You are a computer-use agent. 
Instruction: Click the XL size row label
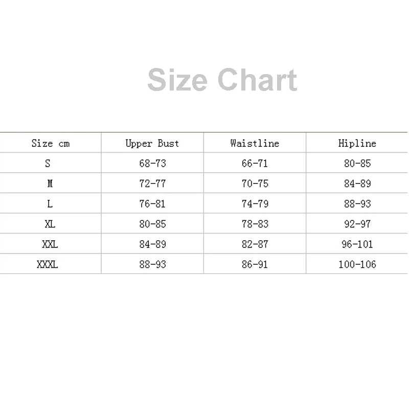[x=50, y=224]
